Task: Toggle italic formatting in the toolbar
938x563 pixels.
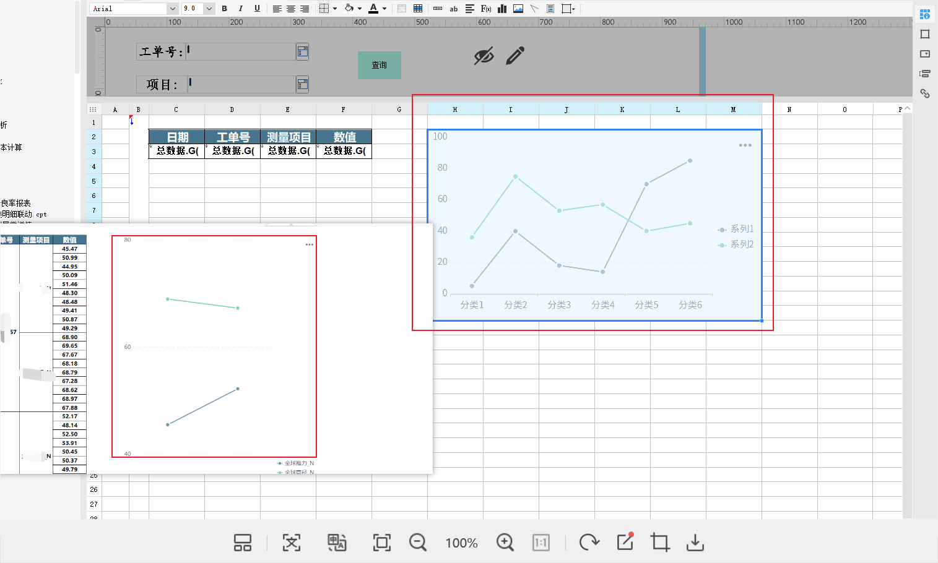Action: [x=240, y=9]
